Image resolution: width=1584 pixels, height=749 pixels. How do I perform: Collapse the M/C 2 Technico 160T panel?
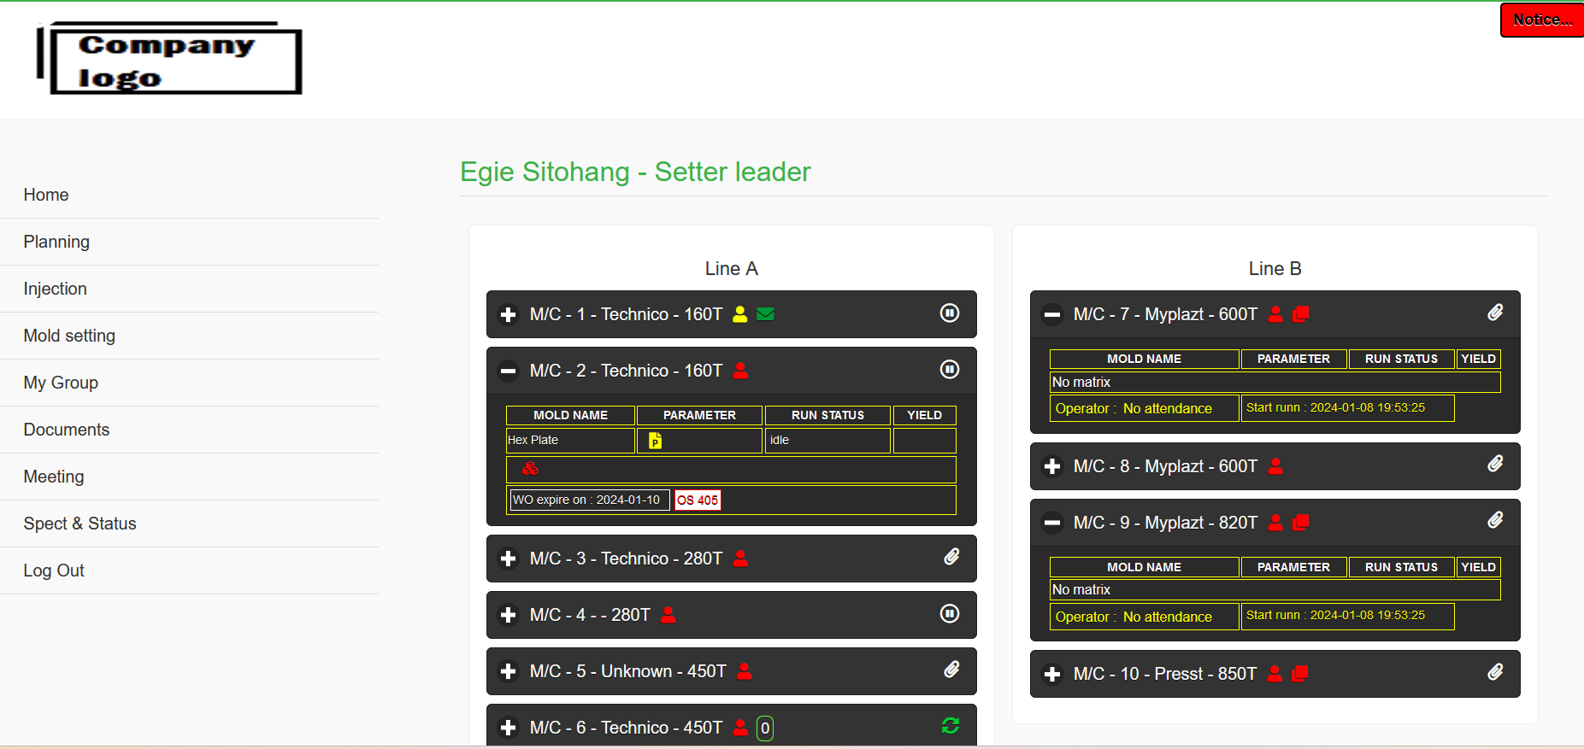(x=509, y=372)
